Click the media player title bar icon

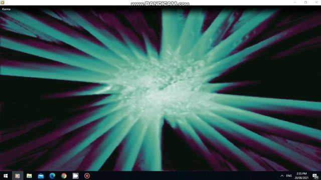pos(3,2)
